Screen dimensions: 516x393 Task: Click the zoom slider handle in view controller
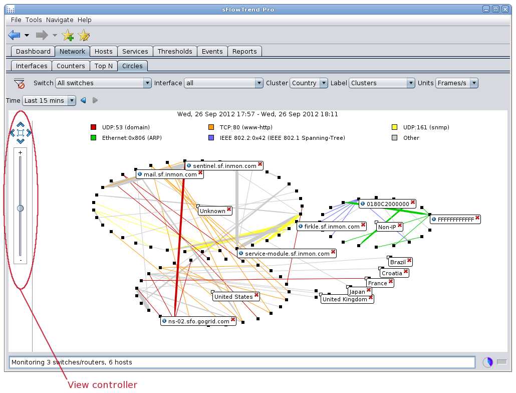(x=21, y=208)
